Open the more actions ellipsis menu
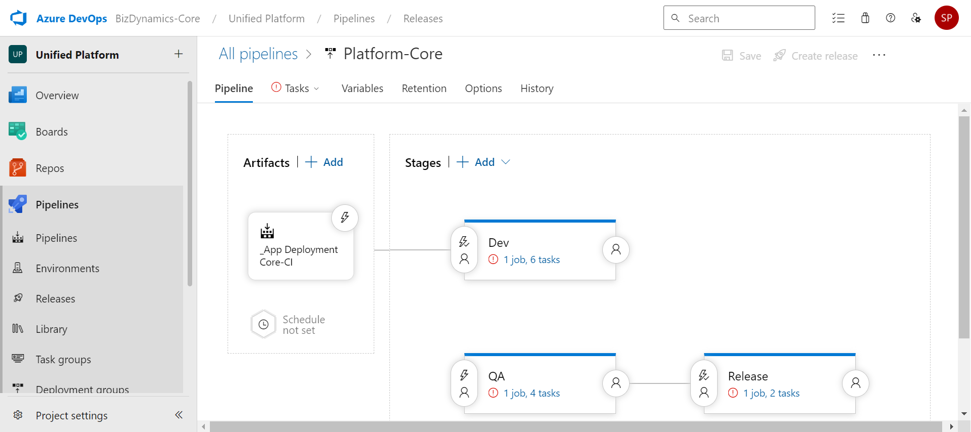The height and width of the screenshot is (432, 971). 879,55
